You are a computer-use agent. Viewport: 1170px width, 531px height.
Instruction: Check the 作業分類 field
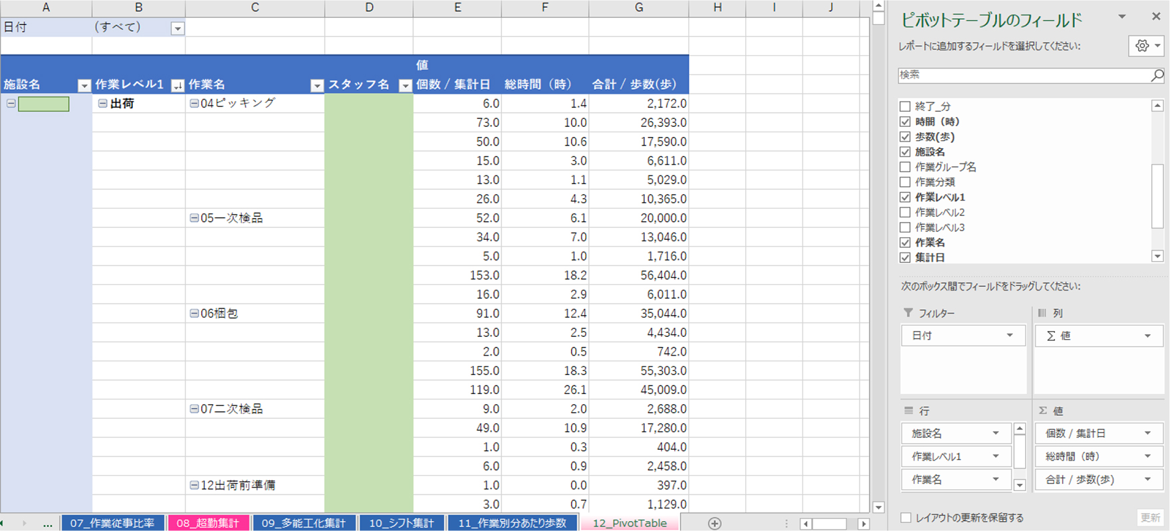click(x=905, y=182)
